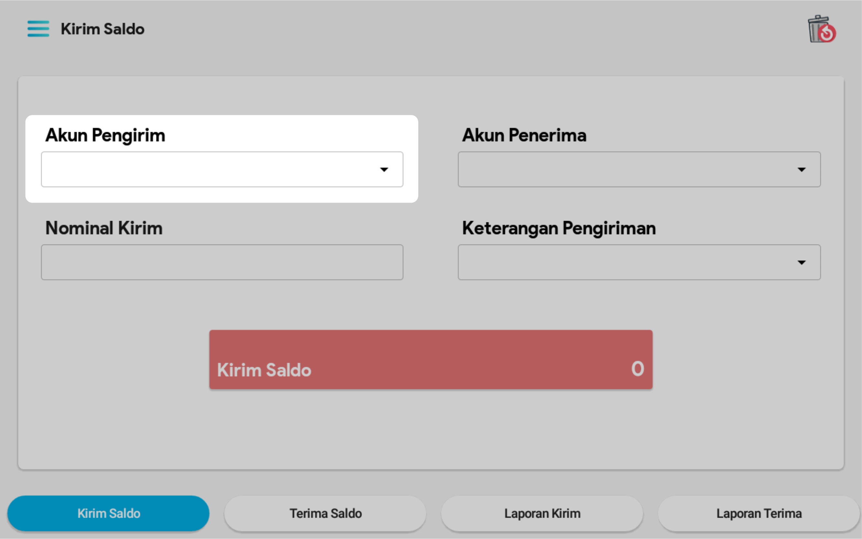The width and height of the screenshot is (862, 539).
Task: Click the Nominal Kirim label
Action: (x=104, y=228)
